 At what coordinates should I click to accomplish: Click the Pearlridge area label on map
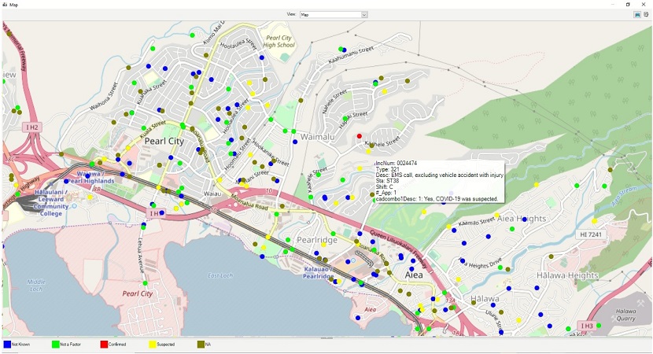(317, 240)
